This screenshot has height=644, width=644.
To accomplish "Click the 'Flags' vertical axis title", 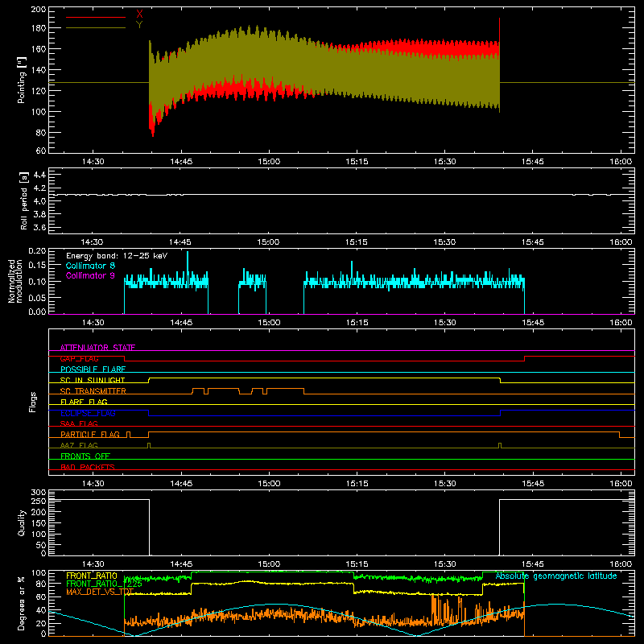I will click(x=33, y=402).
